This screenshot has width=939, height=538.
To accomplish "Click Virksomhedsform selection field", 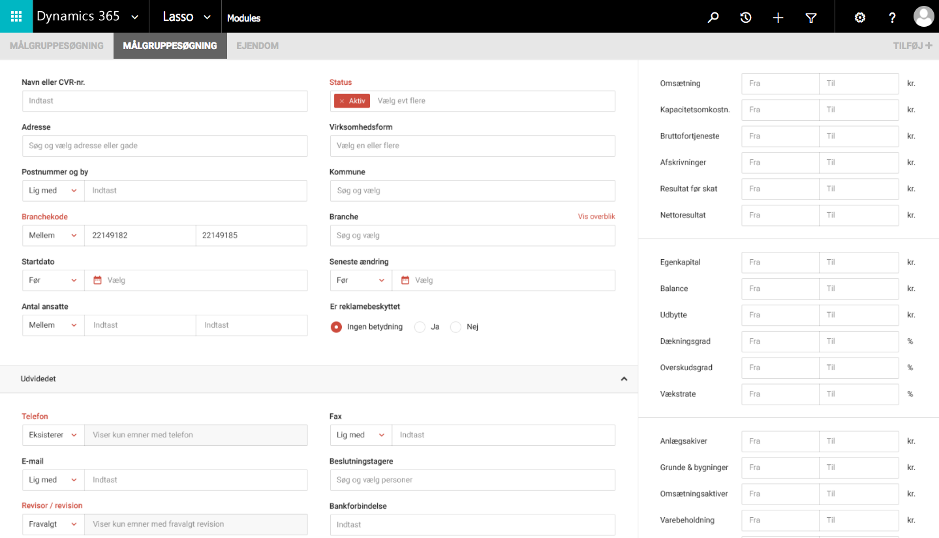I will (x=472, y=146).
